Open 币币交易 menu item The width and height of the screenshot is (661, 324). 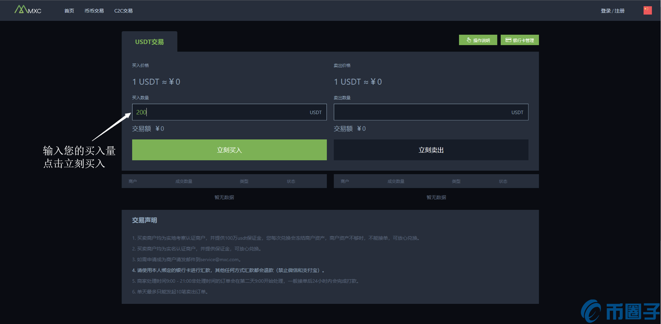pyautogui.click(x=94, y=11)
